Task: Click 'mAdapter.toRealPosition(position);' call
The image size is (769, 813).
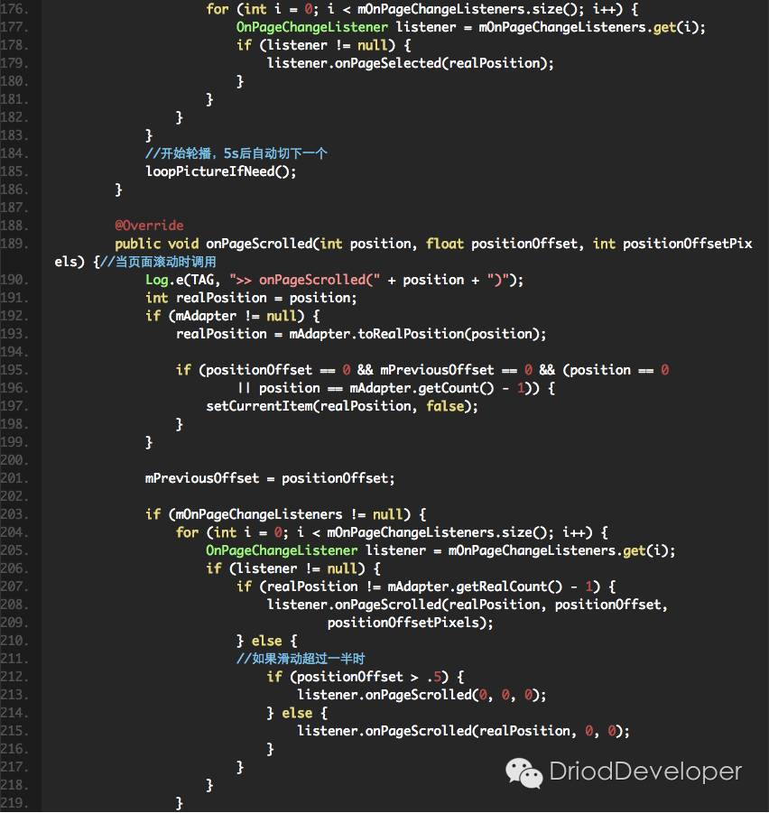Action: (417, 334)
